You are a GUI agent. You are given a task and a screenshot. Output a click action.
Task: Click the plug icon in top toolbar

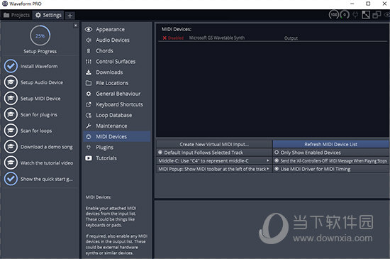(x=355, y=15)
